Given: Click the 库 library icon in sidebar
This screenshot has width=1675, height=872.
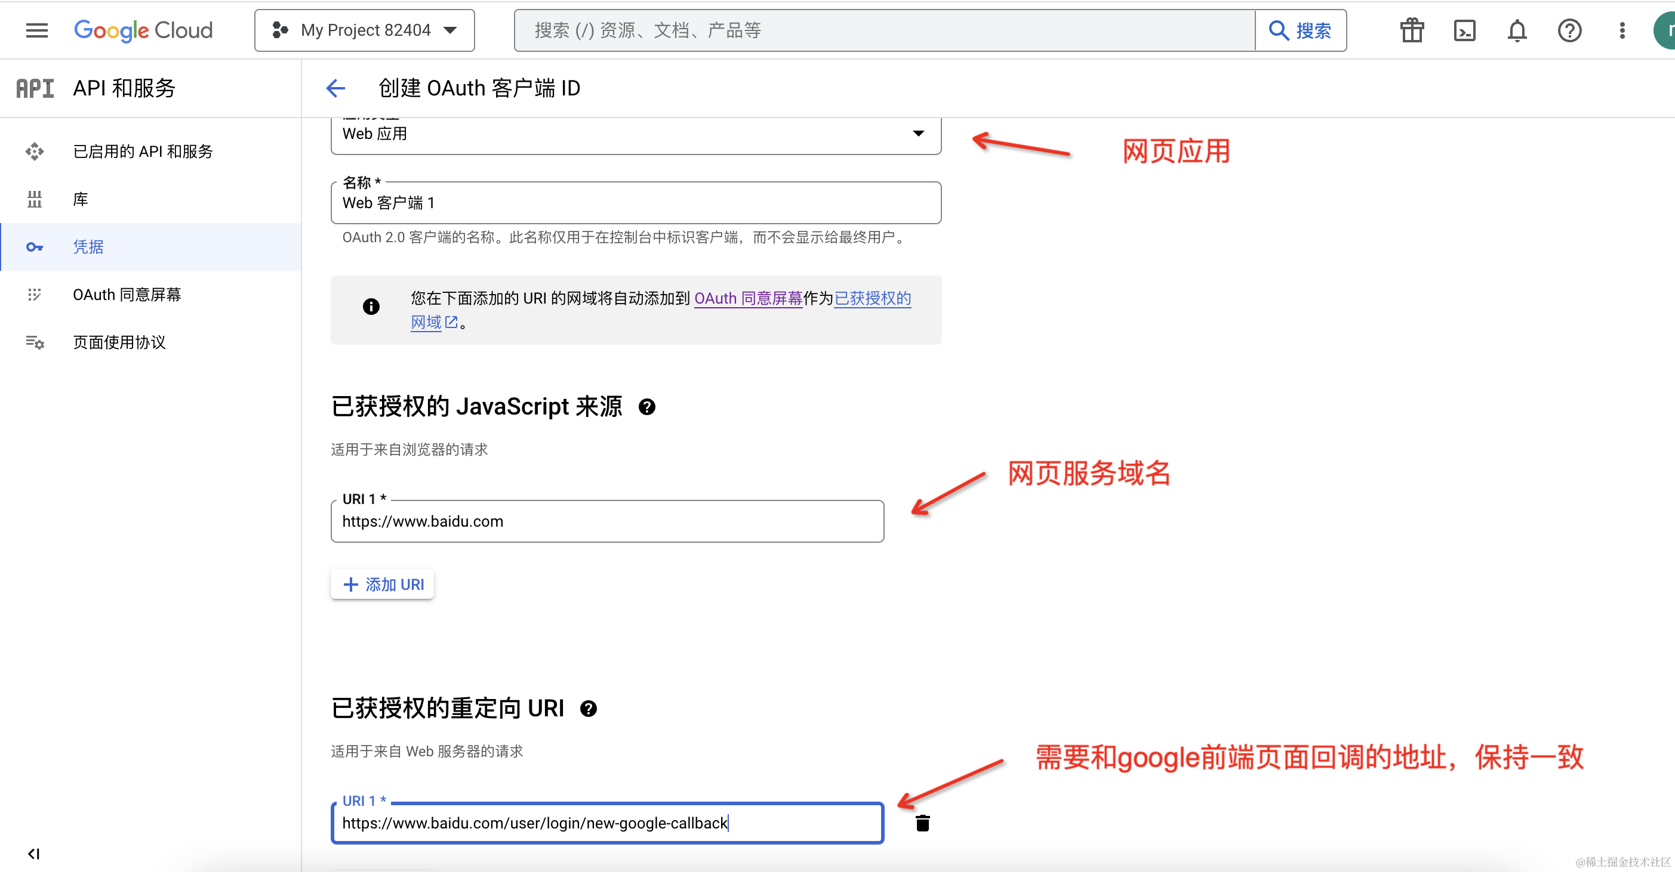Looking at the screenshot, I should (35, 199).
